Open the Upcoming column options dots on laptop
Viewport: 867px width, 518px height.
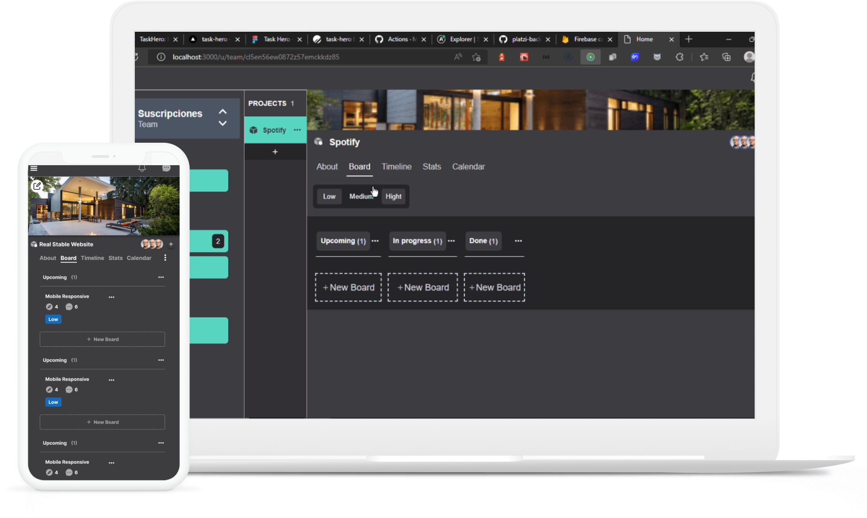[x=375, y=241]
